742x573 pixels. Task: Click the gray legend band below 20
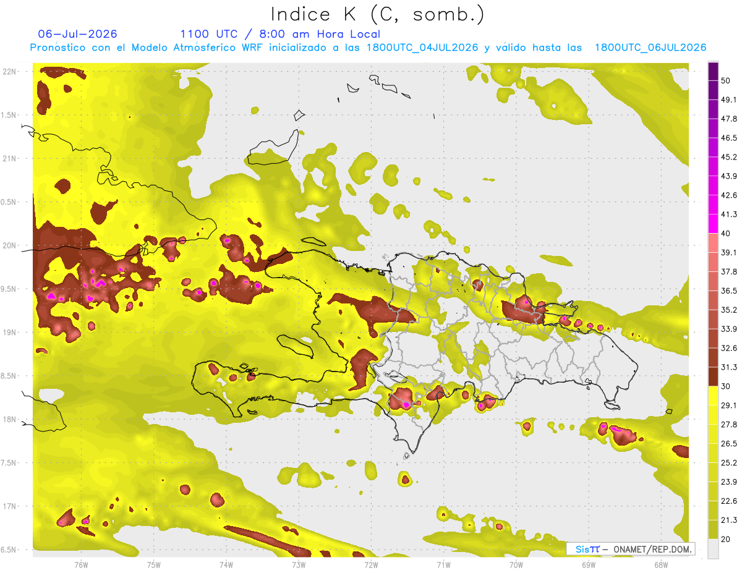713,549
